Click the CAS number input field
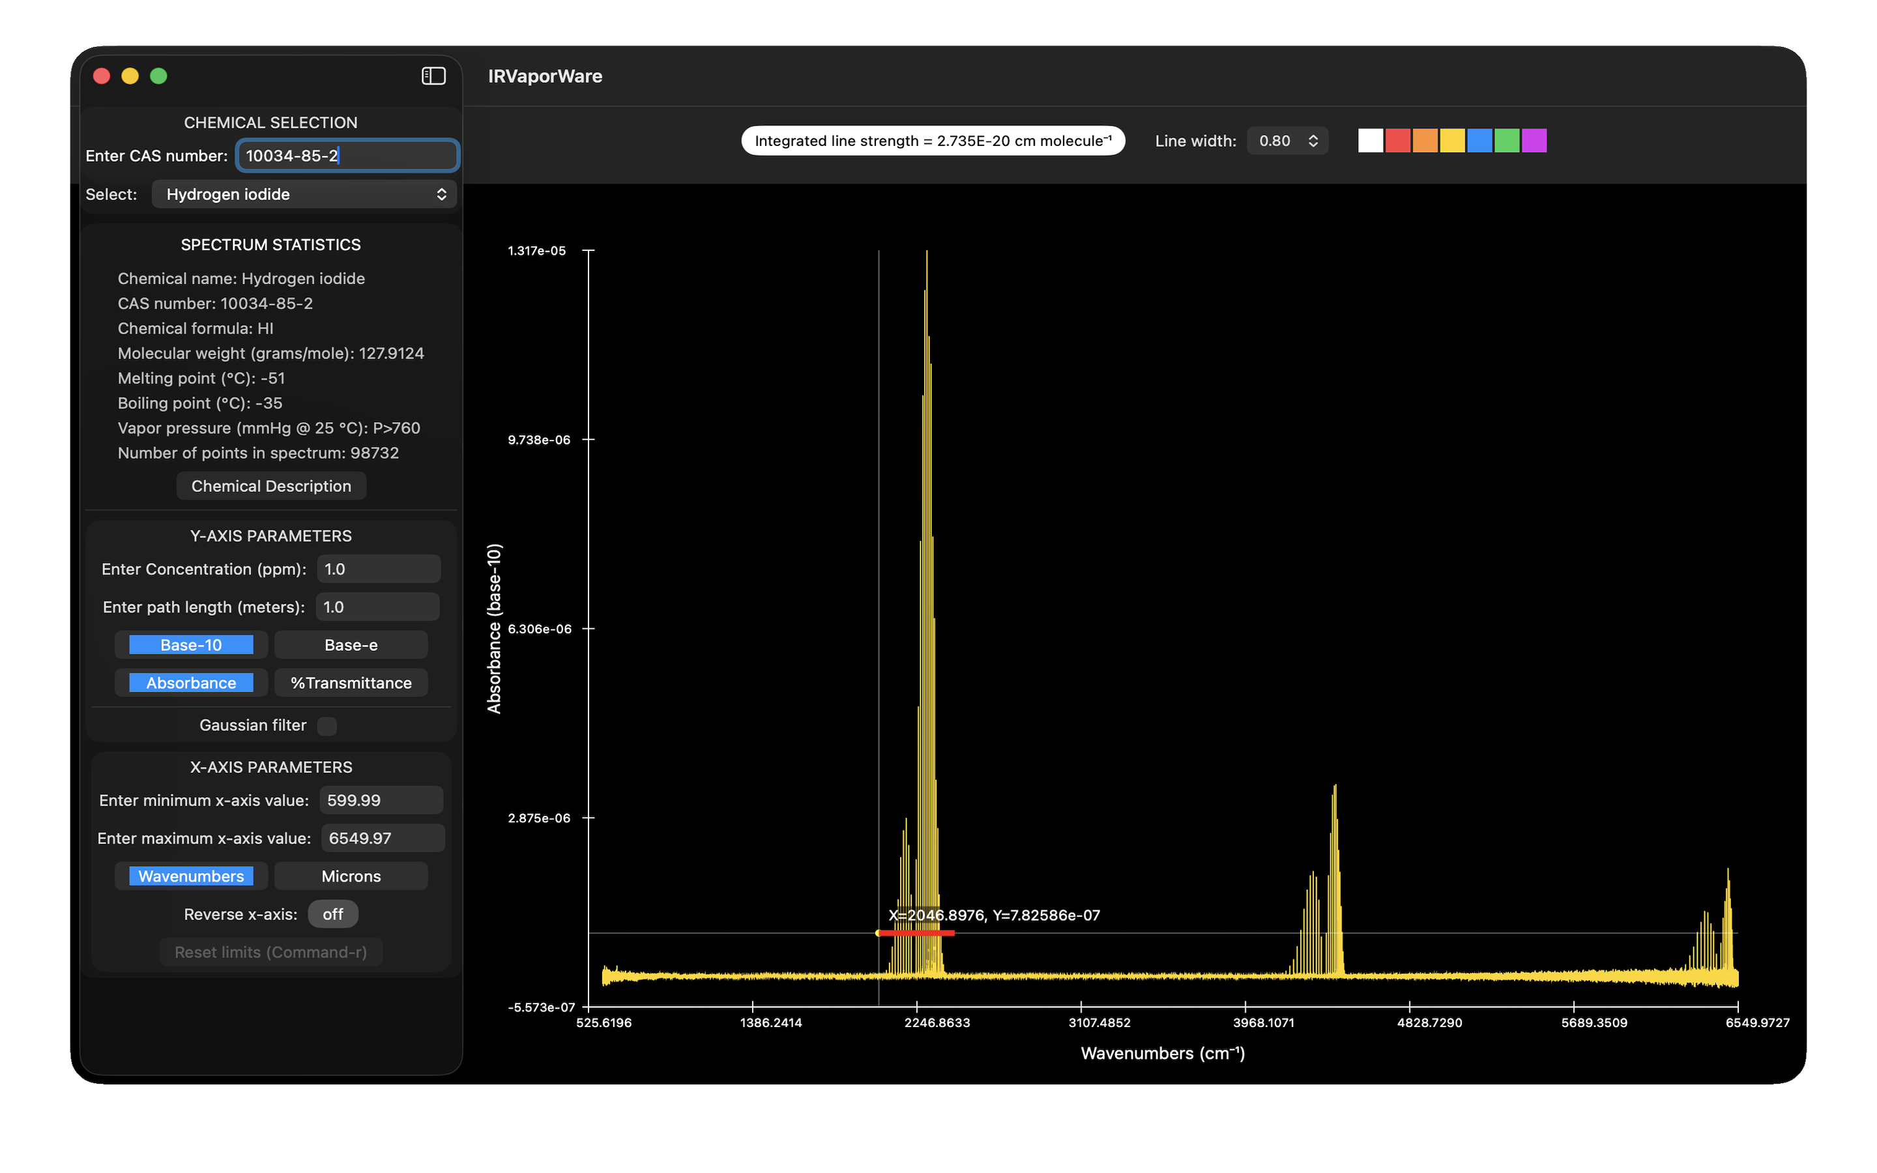The width and height of the screenshot is (1877, 1173). 347,155
